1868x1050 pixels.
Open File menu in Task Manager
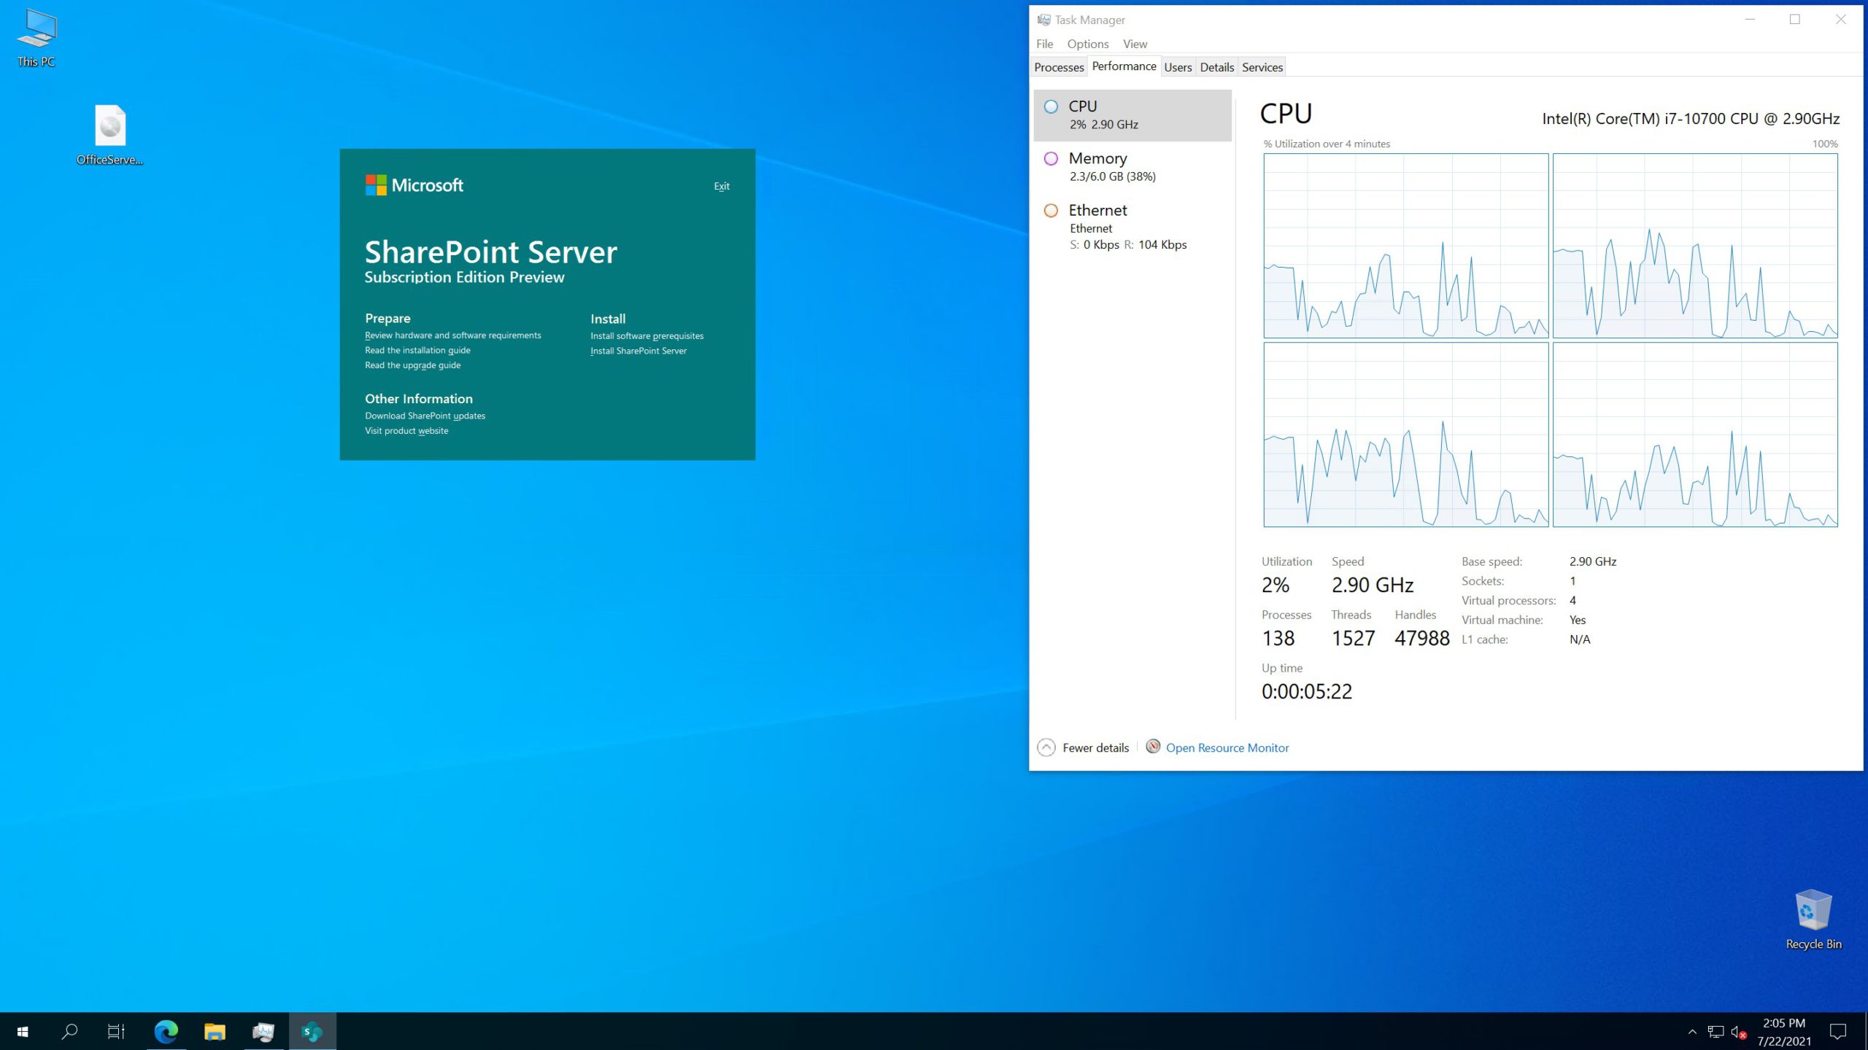(1045, 44)
